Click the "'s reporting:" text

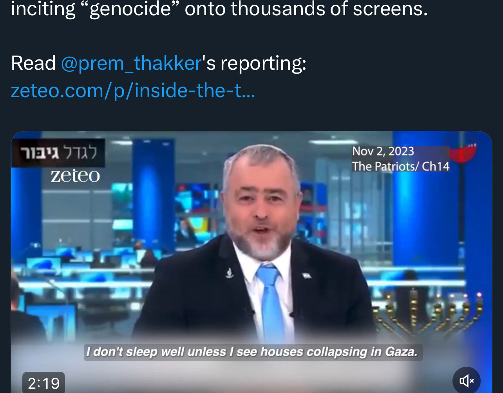(x=254, y=63)
